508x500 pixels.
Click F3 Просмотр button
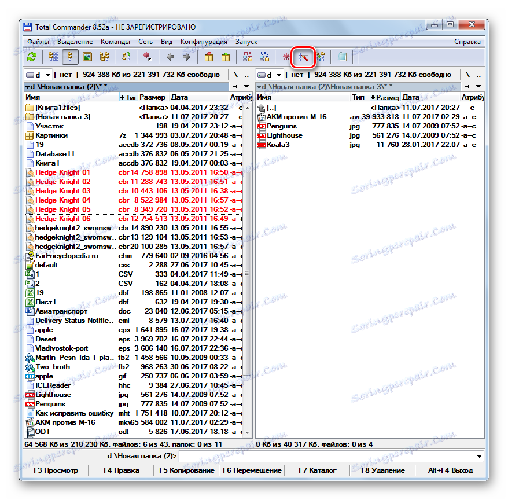point(56,470)
